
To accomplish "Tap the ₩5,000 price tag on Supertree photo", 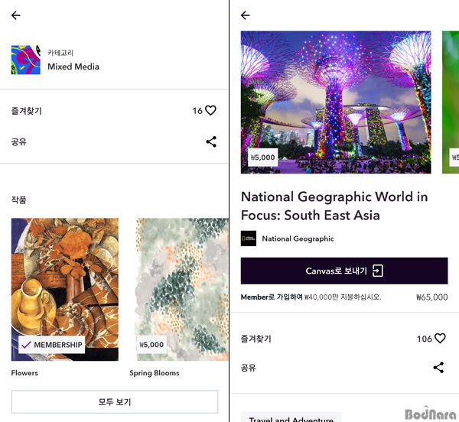I will [262, 157].
